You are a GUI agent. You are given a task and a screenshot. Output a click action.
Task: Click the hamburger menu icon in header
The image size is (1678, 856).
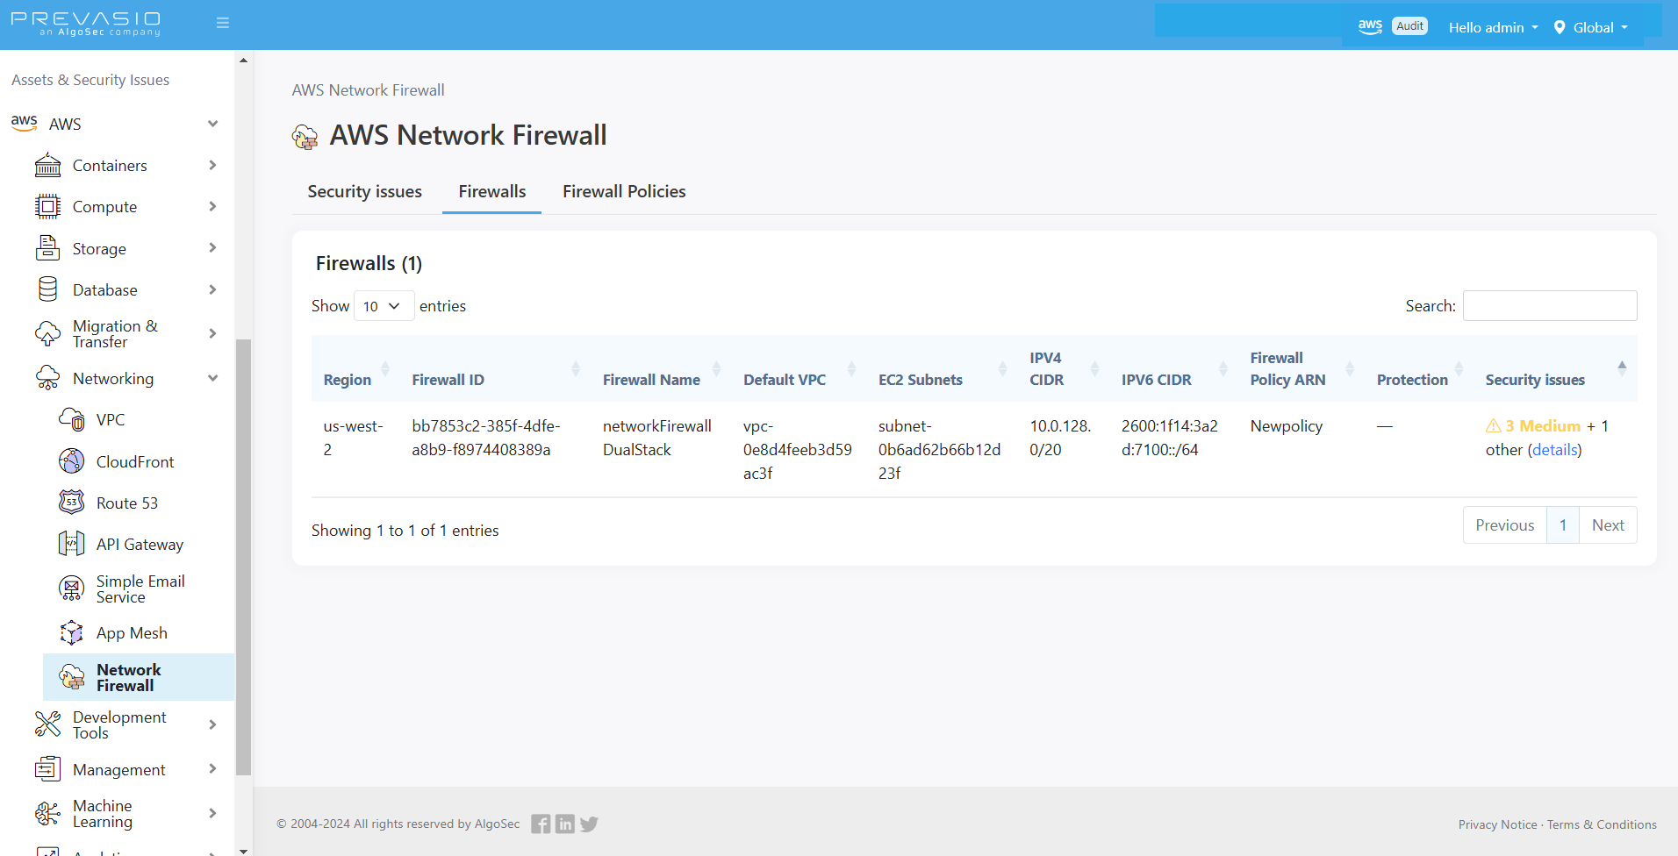click(x=223, y=23)
